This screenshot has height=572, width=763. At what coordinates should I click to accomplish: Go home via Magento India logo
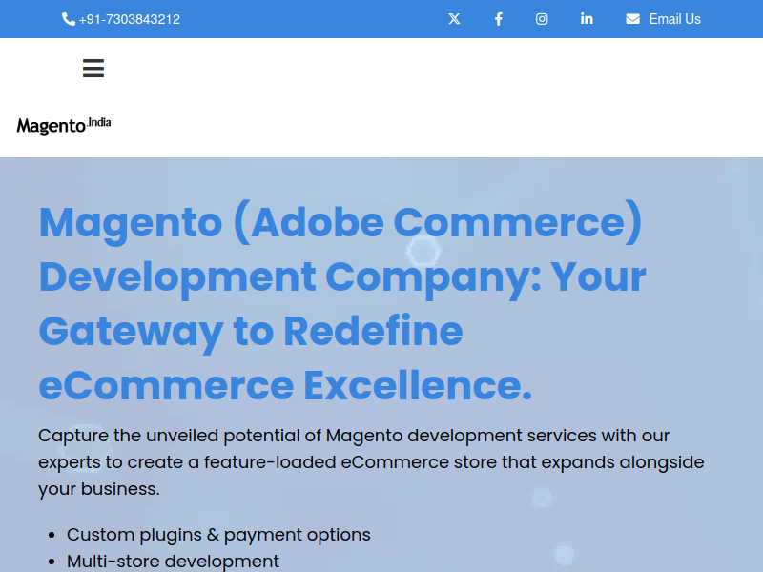click(64, 126)
